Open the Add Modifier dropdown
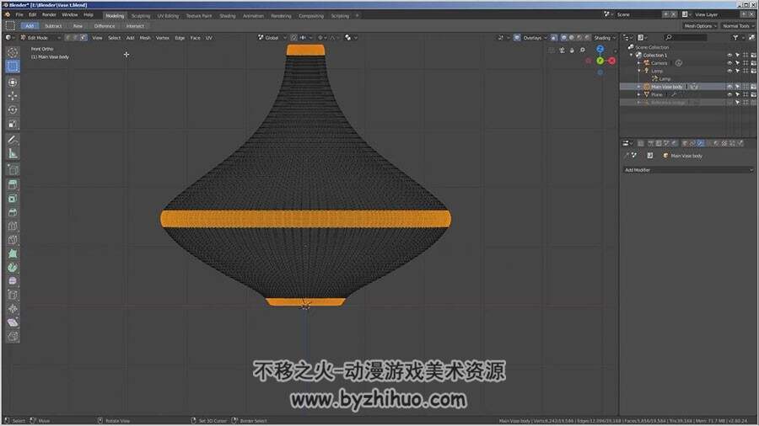This screenshot has height=426, width=759. point(688,170)
